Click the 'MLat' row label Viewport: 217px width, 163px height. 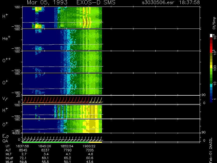tap(9, 162)
